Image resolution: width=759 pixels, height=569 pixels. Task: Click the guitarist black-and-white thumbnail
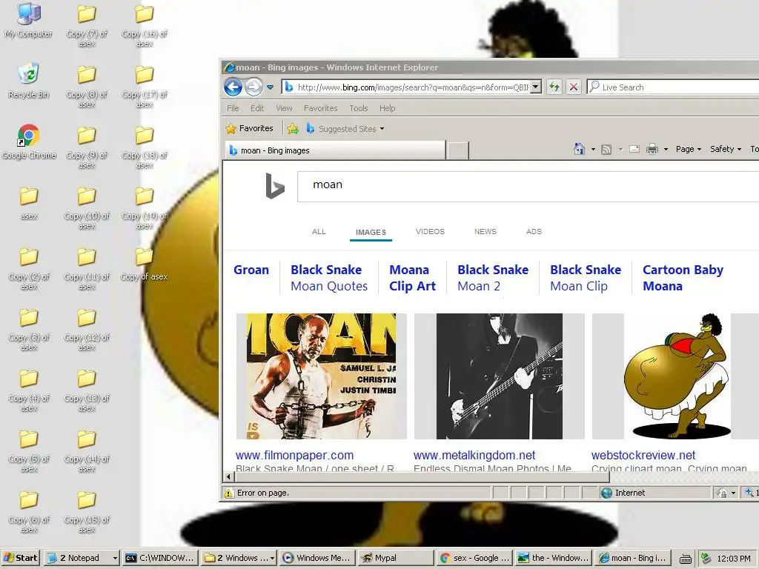(499, 376)
